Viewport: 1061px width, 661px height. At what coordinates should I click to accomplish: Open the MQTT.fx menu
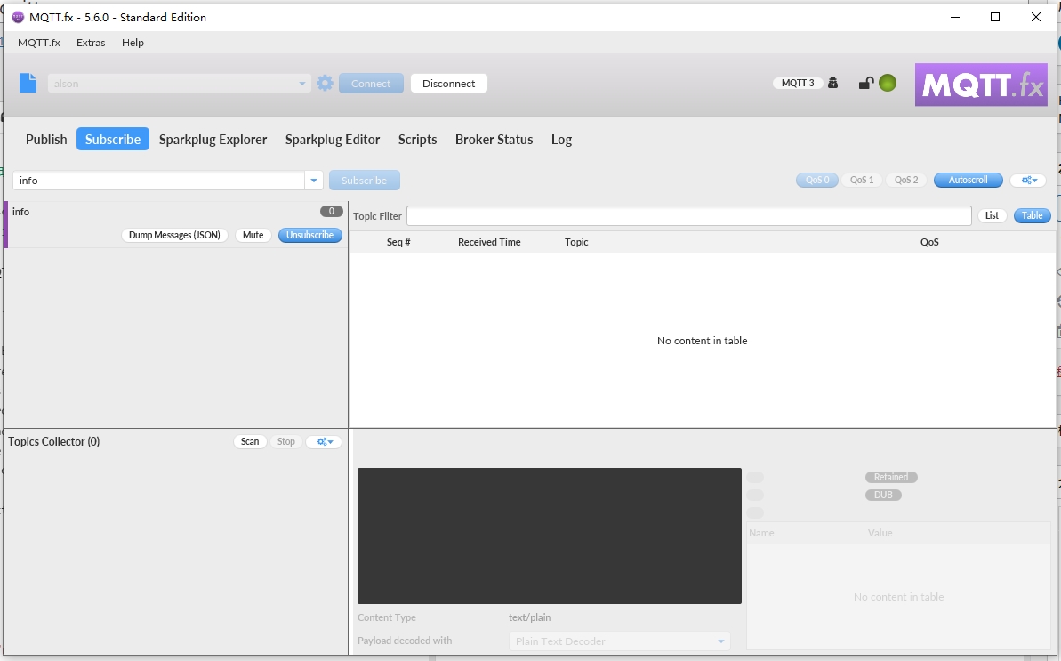(38, 43)
